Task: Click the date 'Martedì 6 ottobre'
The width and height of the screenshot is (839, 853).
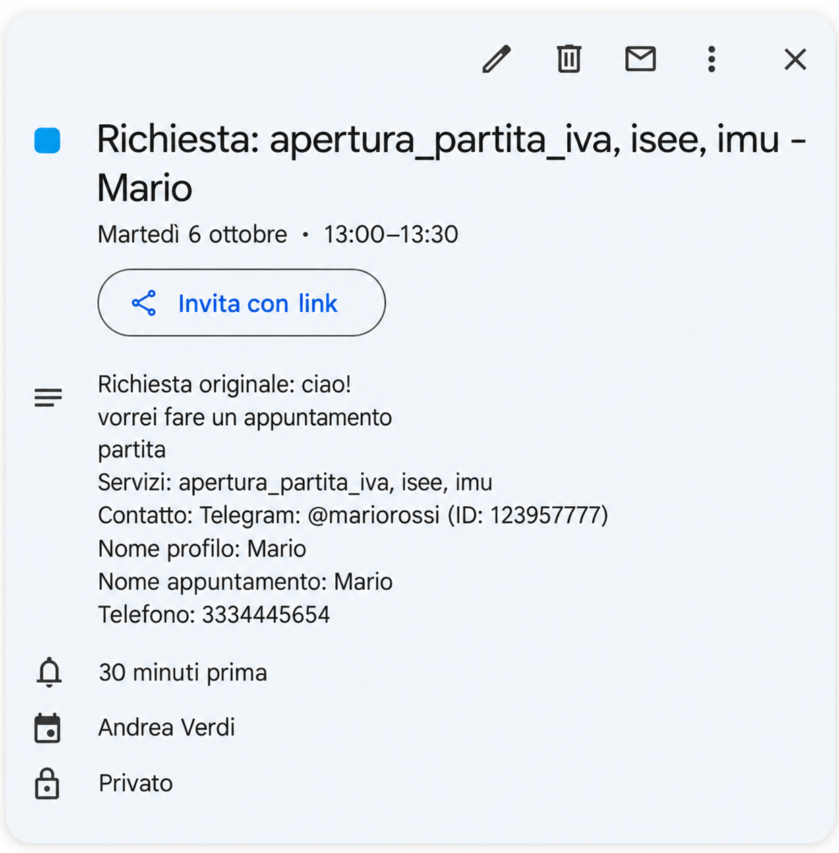Action: 192,234
